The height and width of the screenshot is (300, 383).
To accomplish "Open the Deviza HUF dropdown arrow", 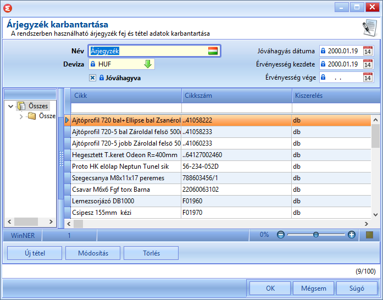I will tap(148, 64).
